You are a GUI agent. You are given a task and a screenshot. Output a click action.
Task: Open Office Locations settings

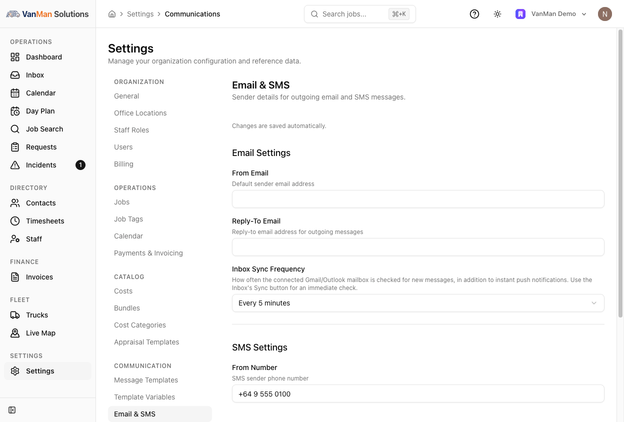coord(140,113)
